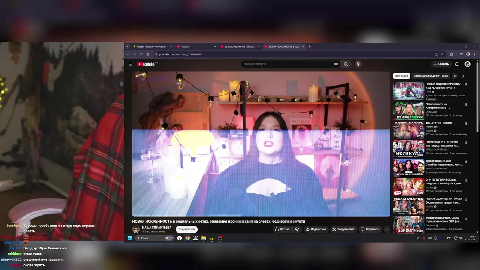
Task: Open НЕБЛАГОДАРНЫЕ АКТРИСЫ video title
Action: point(444,201)
